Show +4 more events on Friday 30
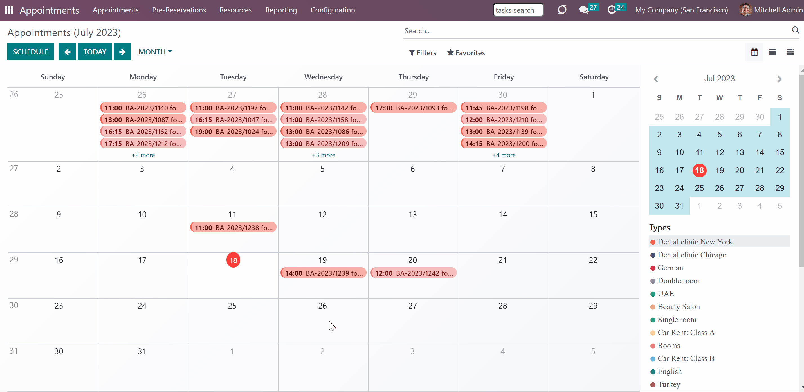Viewport: 804px width, 392px height. 504,155
